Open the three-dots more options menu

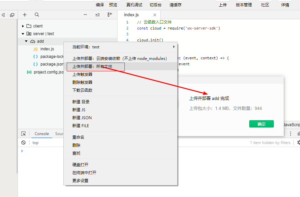(85, 15)
